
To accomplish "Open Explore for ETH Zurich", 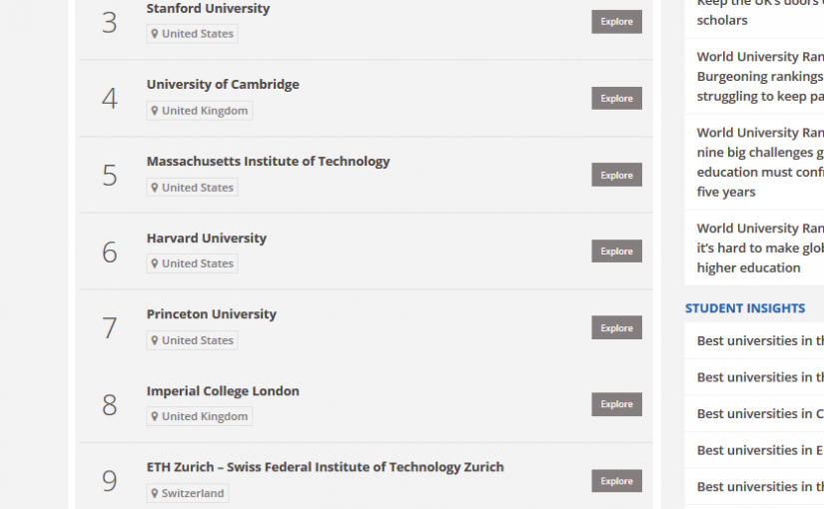I will [x=616, y=481].
